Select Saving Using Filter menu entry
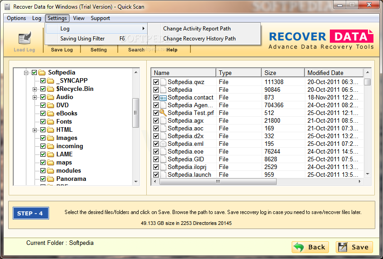The width and height of the screenshot is (383, 259). (x=96, y=39)
